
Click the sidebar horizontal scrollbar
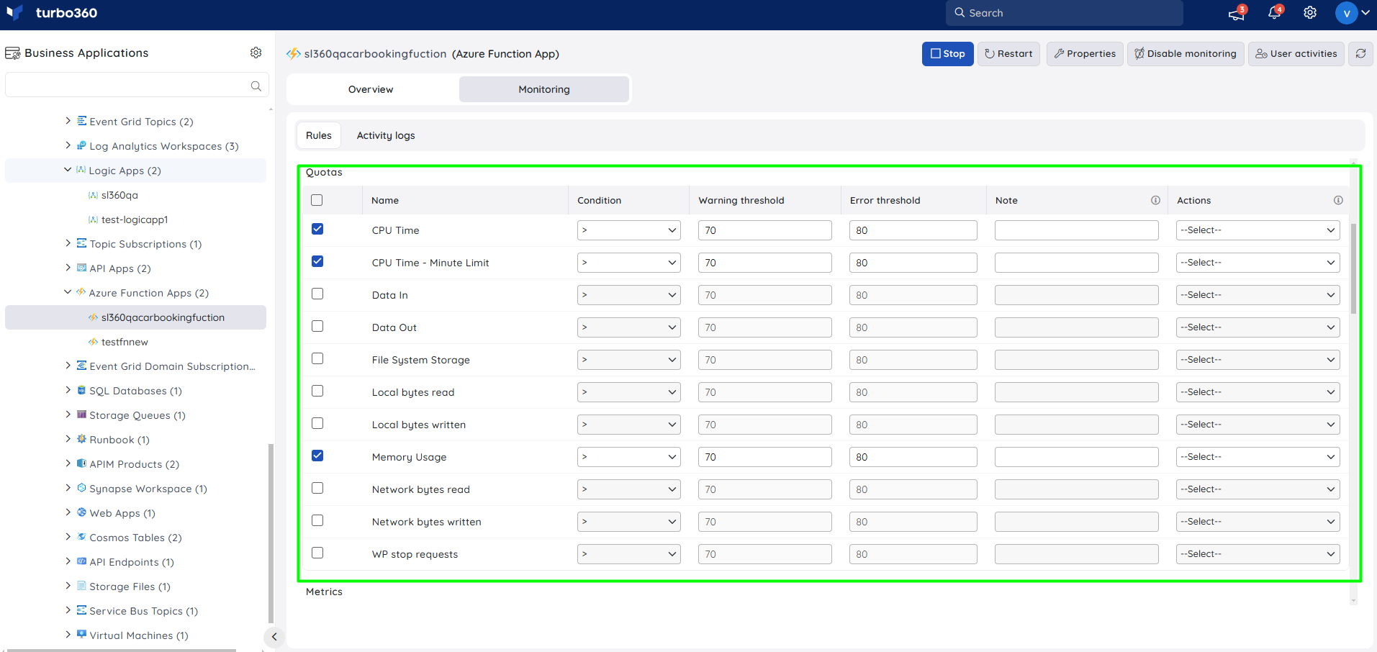point(121,650)
